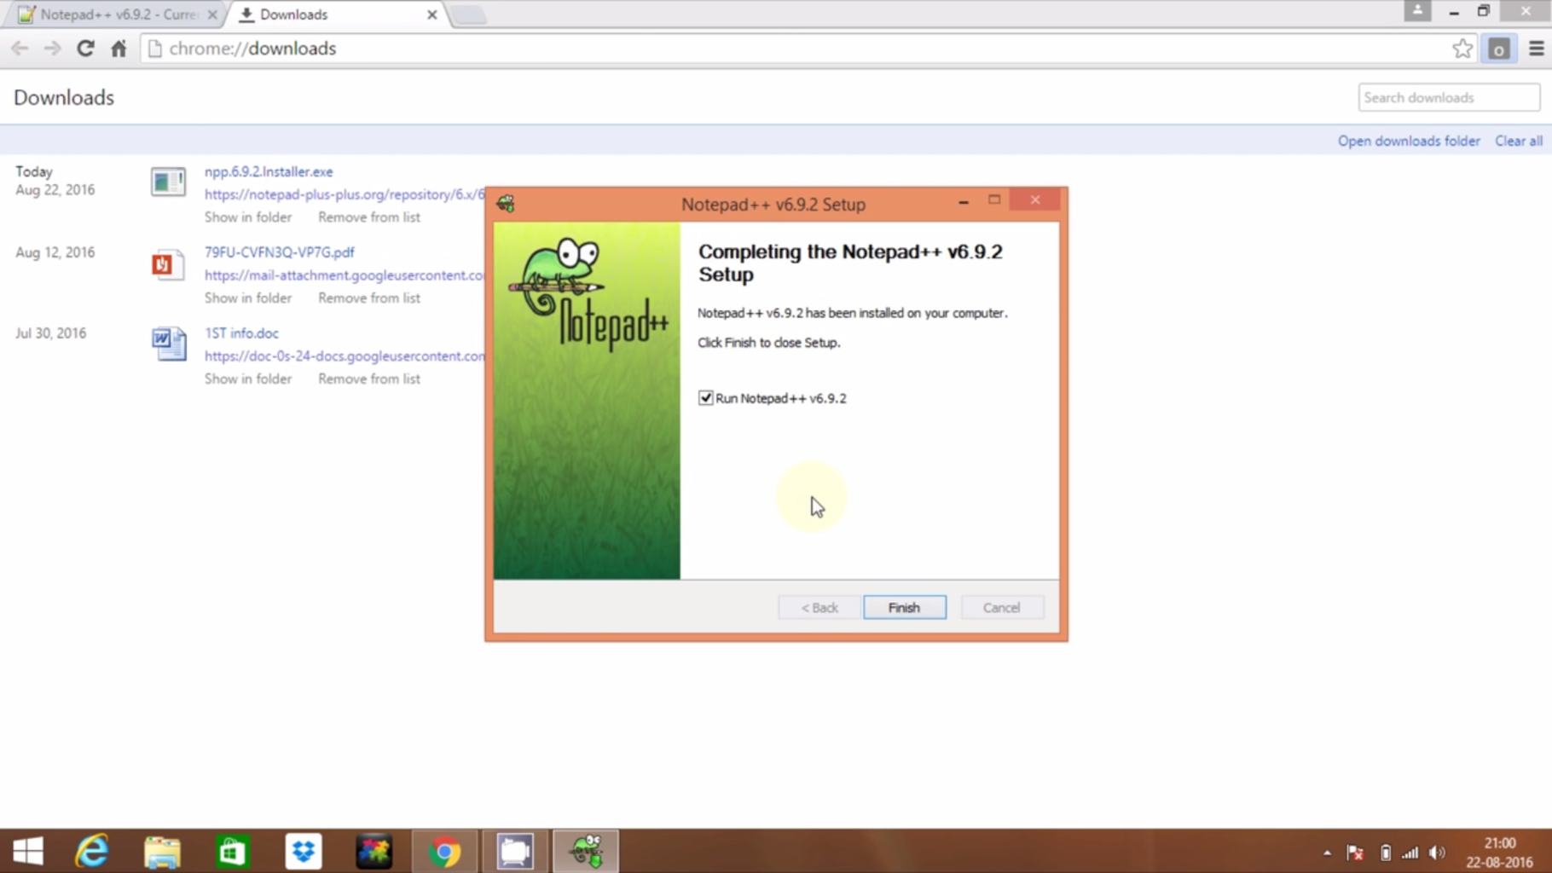Click Chrome's forward navigation arrow
1552x873 pixels.
pos(53,49)
